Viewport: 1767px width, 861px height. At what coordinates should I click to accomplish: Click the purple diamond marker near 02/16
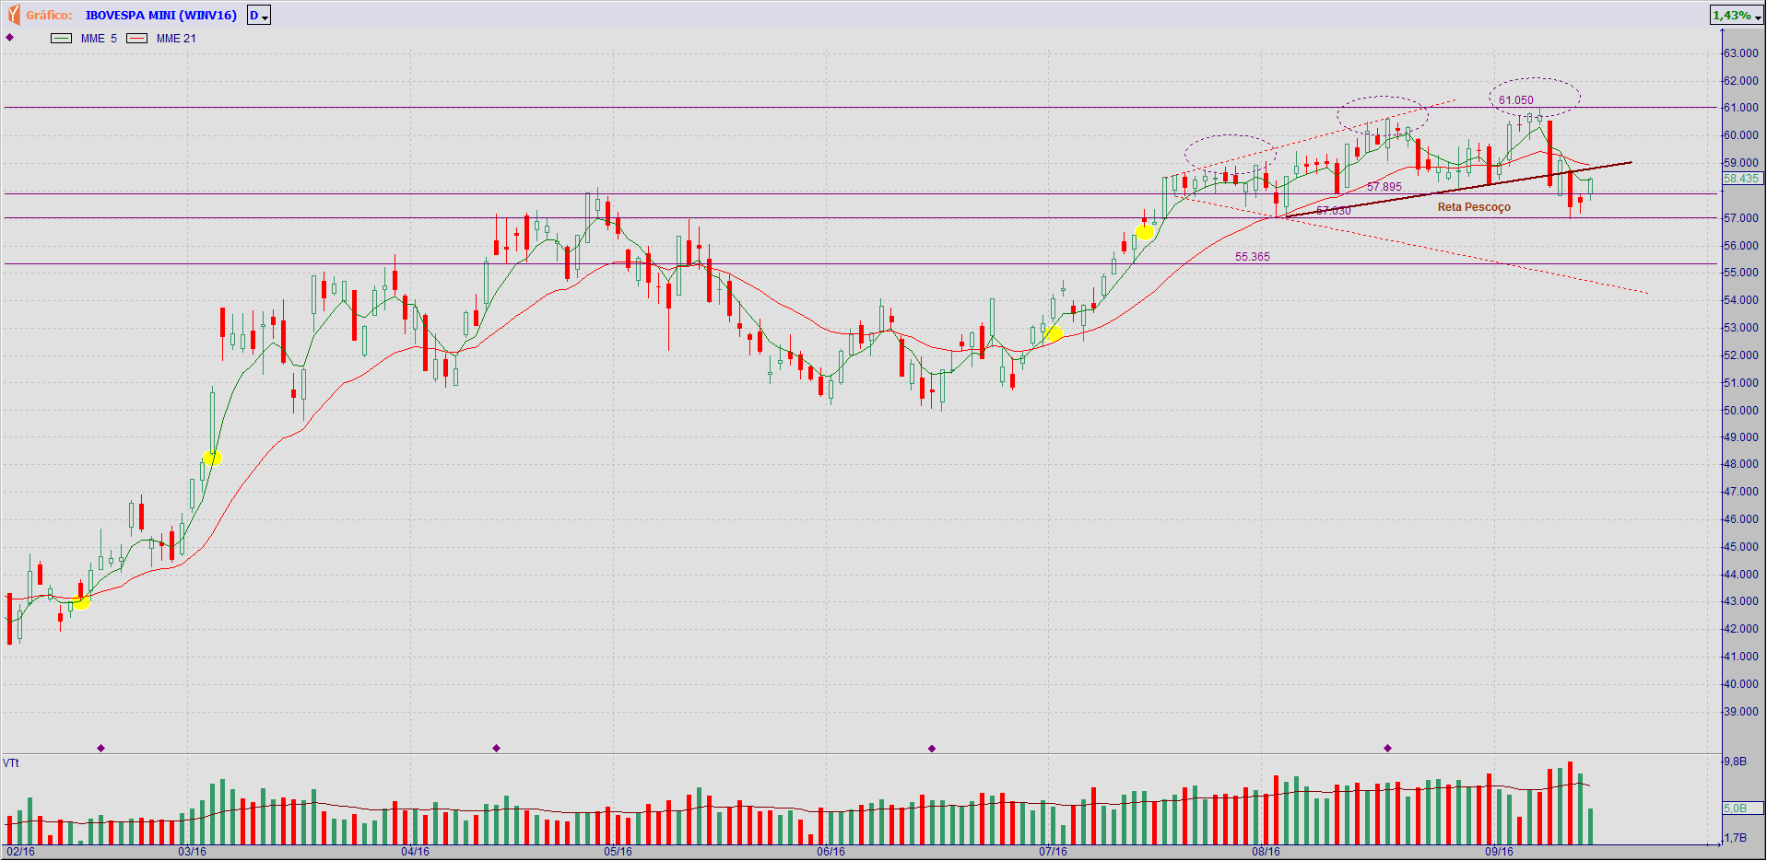tap(101, 748)
